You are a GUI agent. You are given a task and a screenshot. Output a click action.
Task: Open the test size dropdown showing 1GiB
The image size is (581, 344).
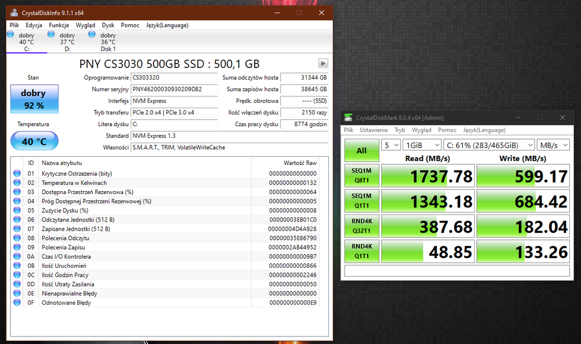pyautogui.click(x=422, y=145)
